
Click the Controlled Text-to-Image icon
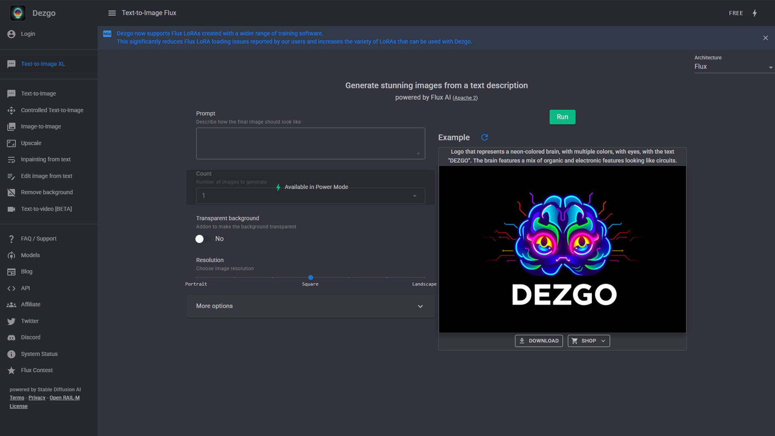pos(11,110)
